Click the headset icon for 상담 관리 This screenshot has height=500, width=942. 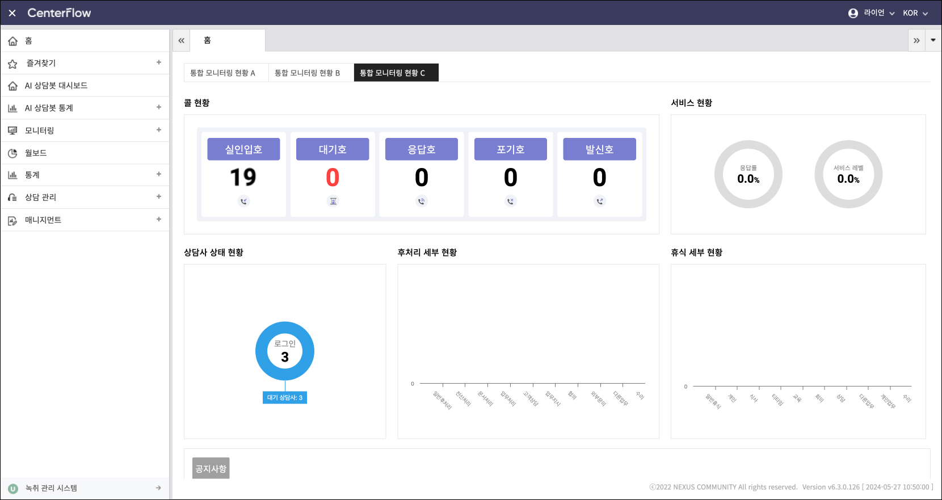pyautogui.click(x=12, y=198)
